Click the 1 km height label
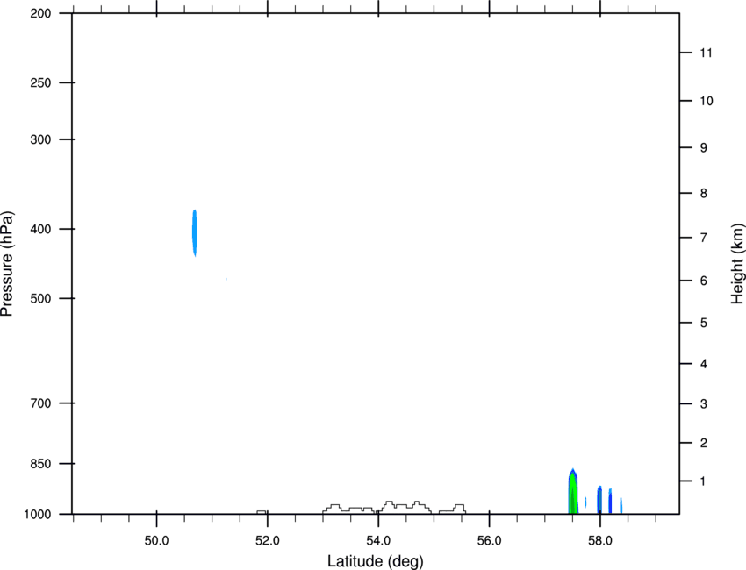Image resolution: width=746 pixels, height=570 pixels. tap(704, 481)
